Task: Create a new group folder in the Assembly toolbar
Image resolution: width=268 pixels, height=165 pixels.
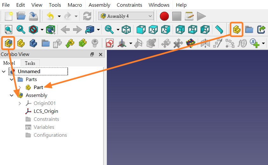Action: [46, 43]
